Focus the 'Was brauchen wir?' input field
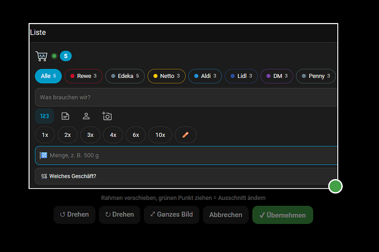The width and height of the screenshot is (379, 252). [x=186, y=97]
